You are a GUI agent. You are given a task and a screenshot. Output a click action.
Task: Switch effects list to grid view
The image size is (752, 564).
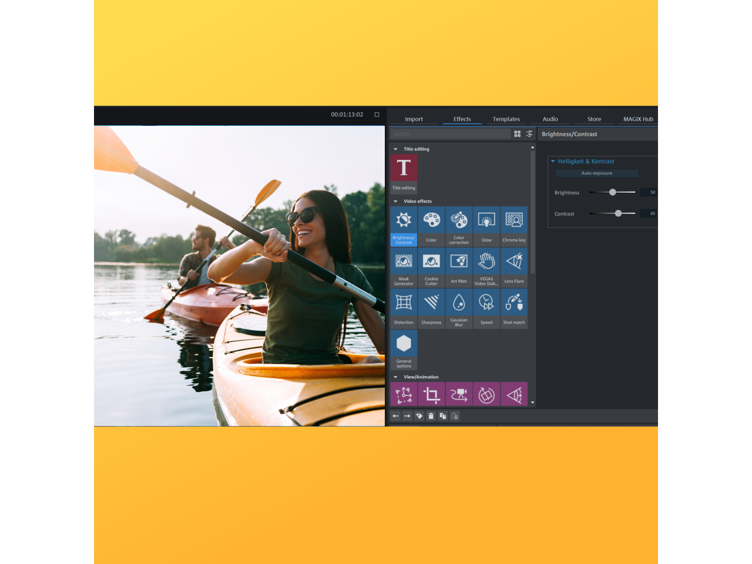click(518, 134)
